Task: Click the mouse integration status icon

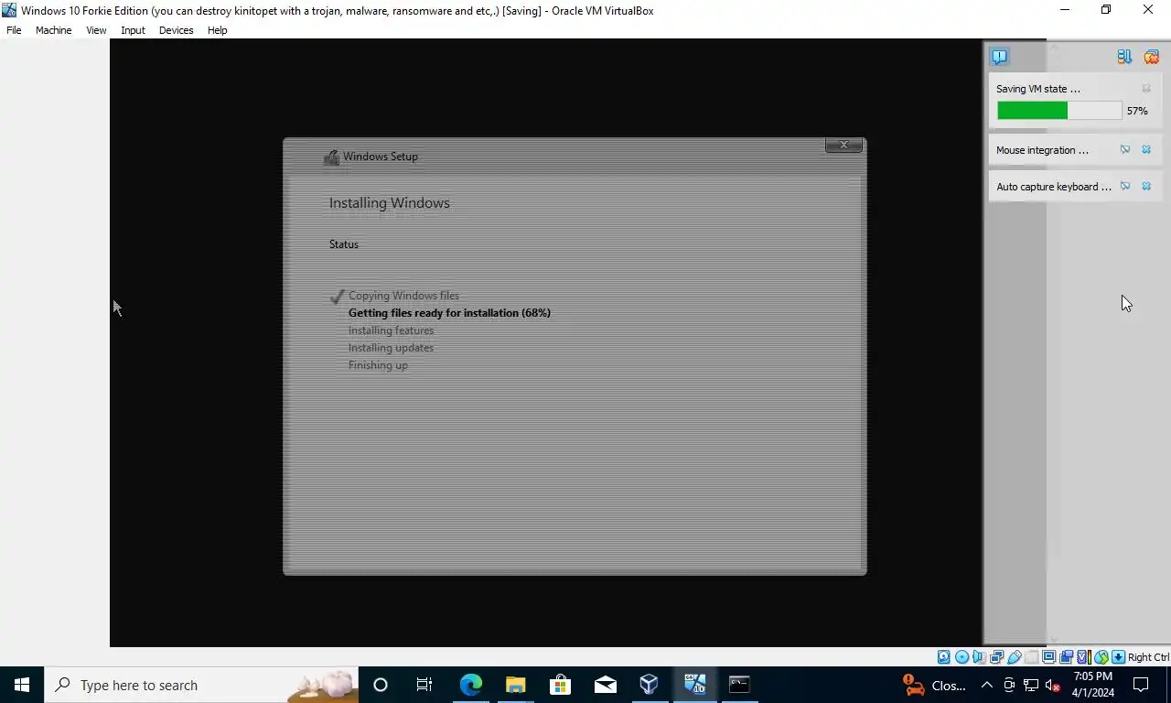Action: [1101, 657]
